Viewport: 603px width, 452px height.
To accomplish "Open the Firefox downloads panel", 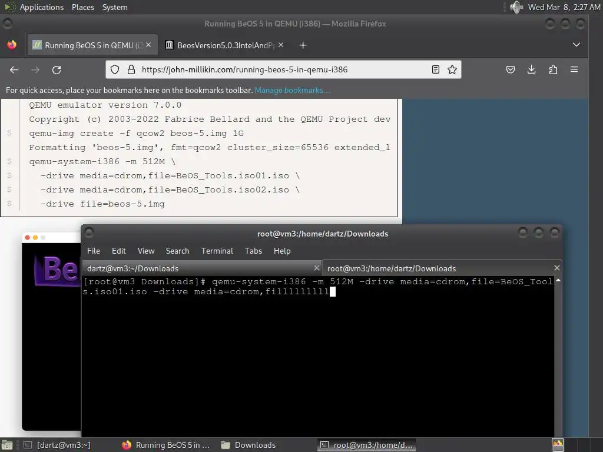I will coord(532,69).
